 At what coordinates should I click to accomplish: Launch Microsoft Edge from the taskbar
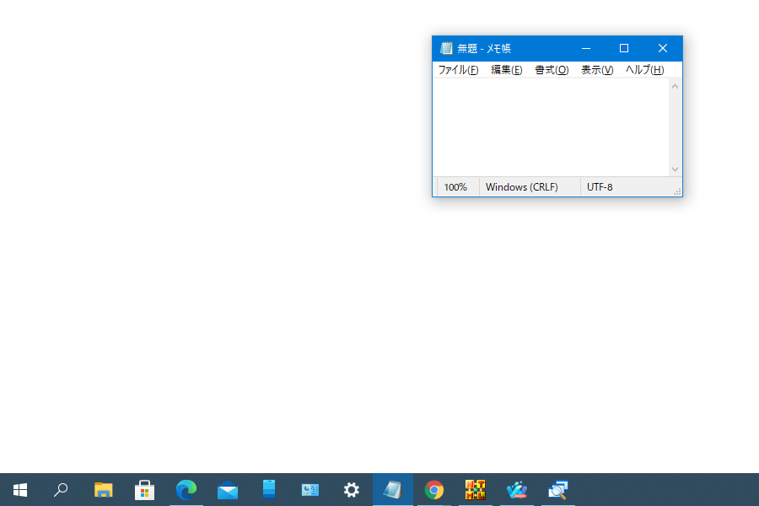coord(186,490)
